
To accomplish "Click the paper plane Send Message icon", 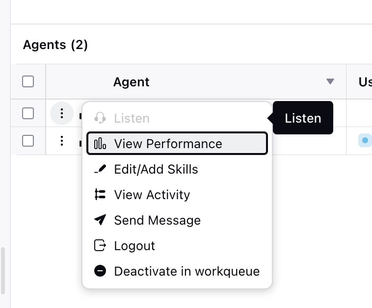I will [100, 220].
